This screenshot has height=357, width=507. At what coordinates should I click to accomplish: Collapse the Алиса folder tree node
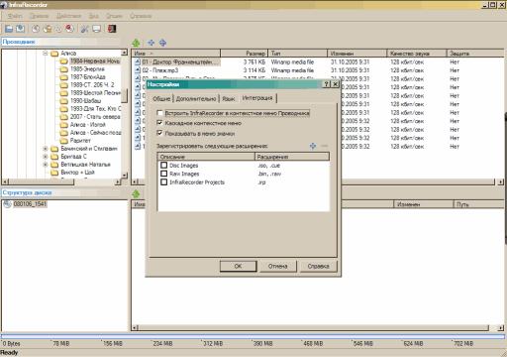pyautogui.click(x=46, y=54)
